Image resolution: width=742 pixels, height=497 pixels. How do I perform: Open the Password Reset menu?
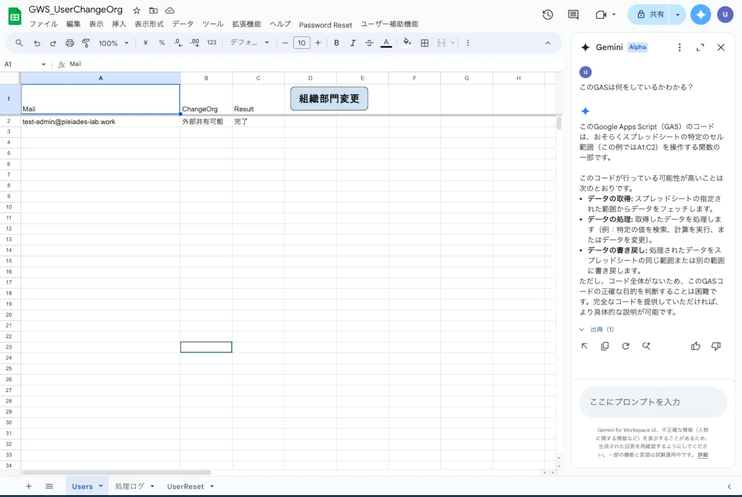tap(325, 25)
